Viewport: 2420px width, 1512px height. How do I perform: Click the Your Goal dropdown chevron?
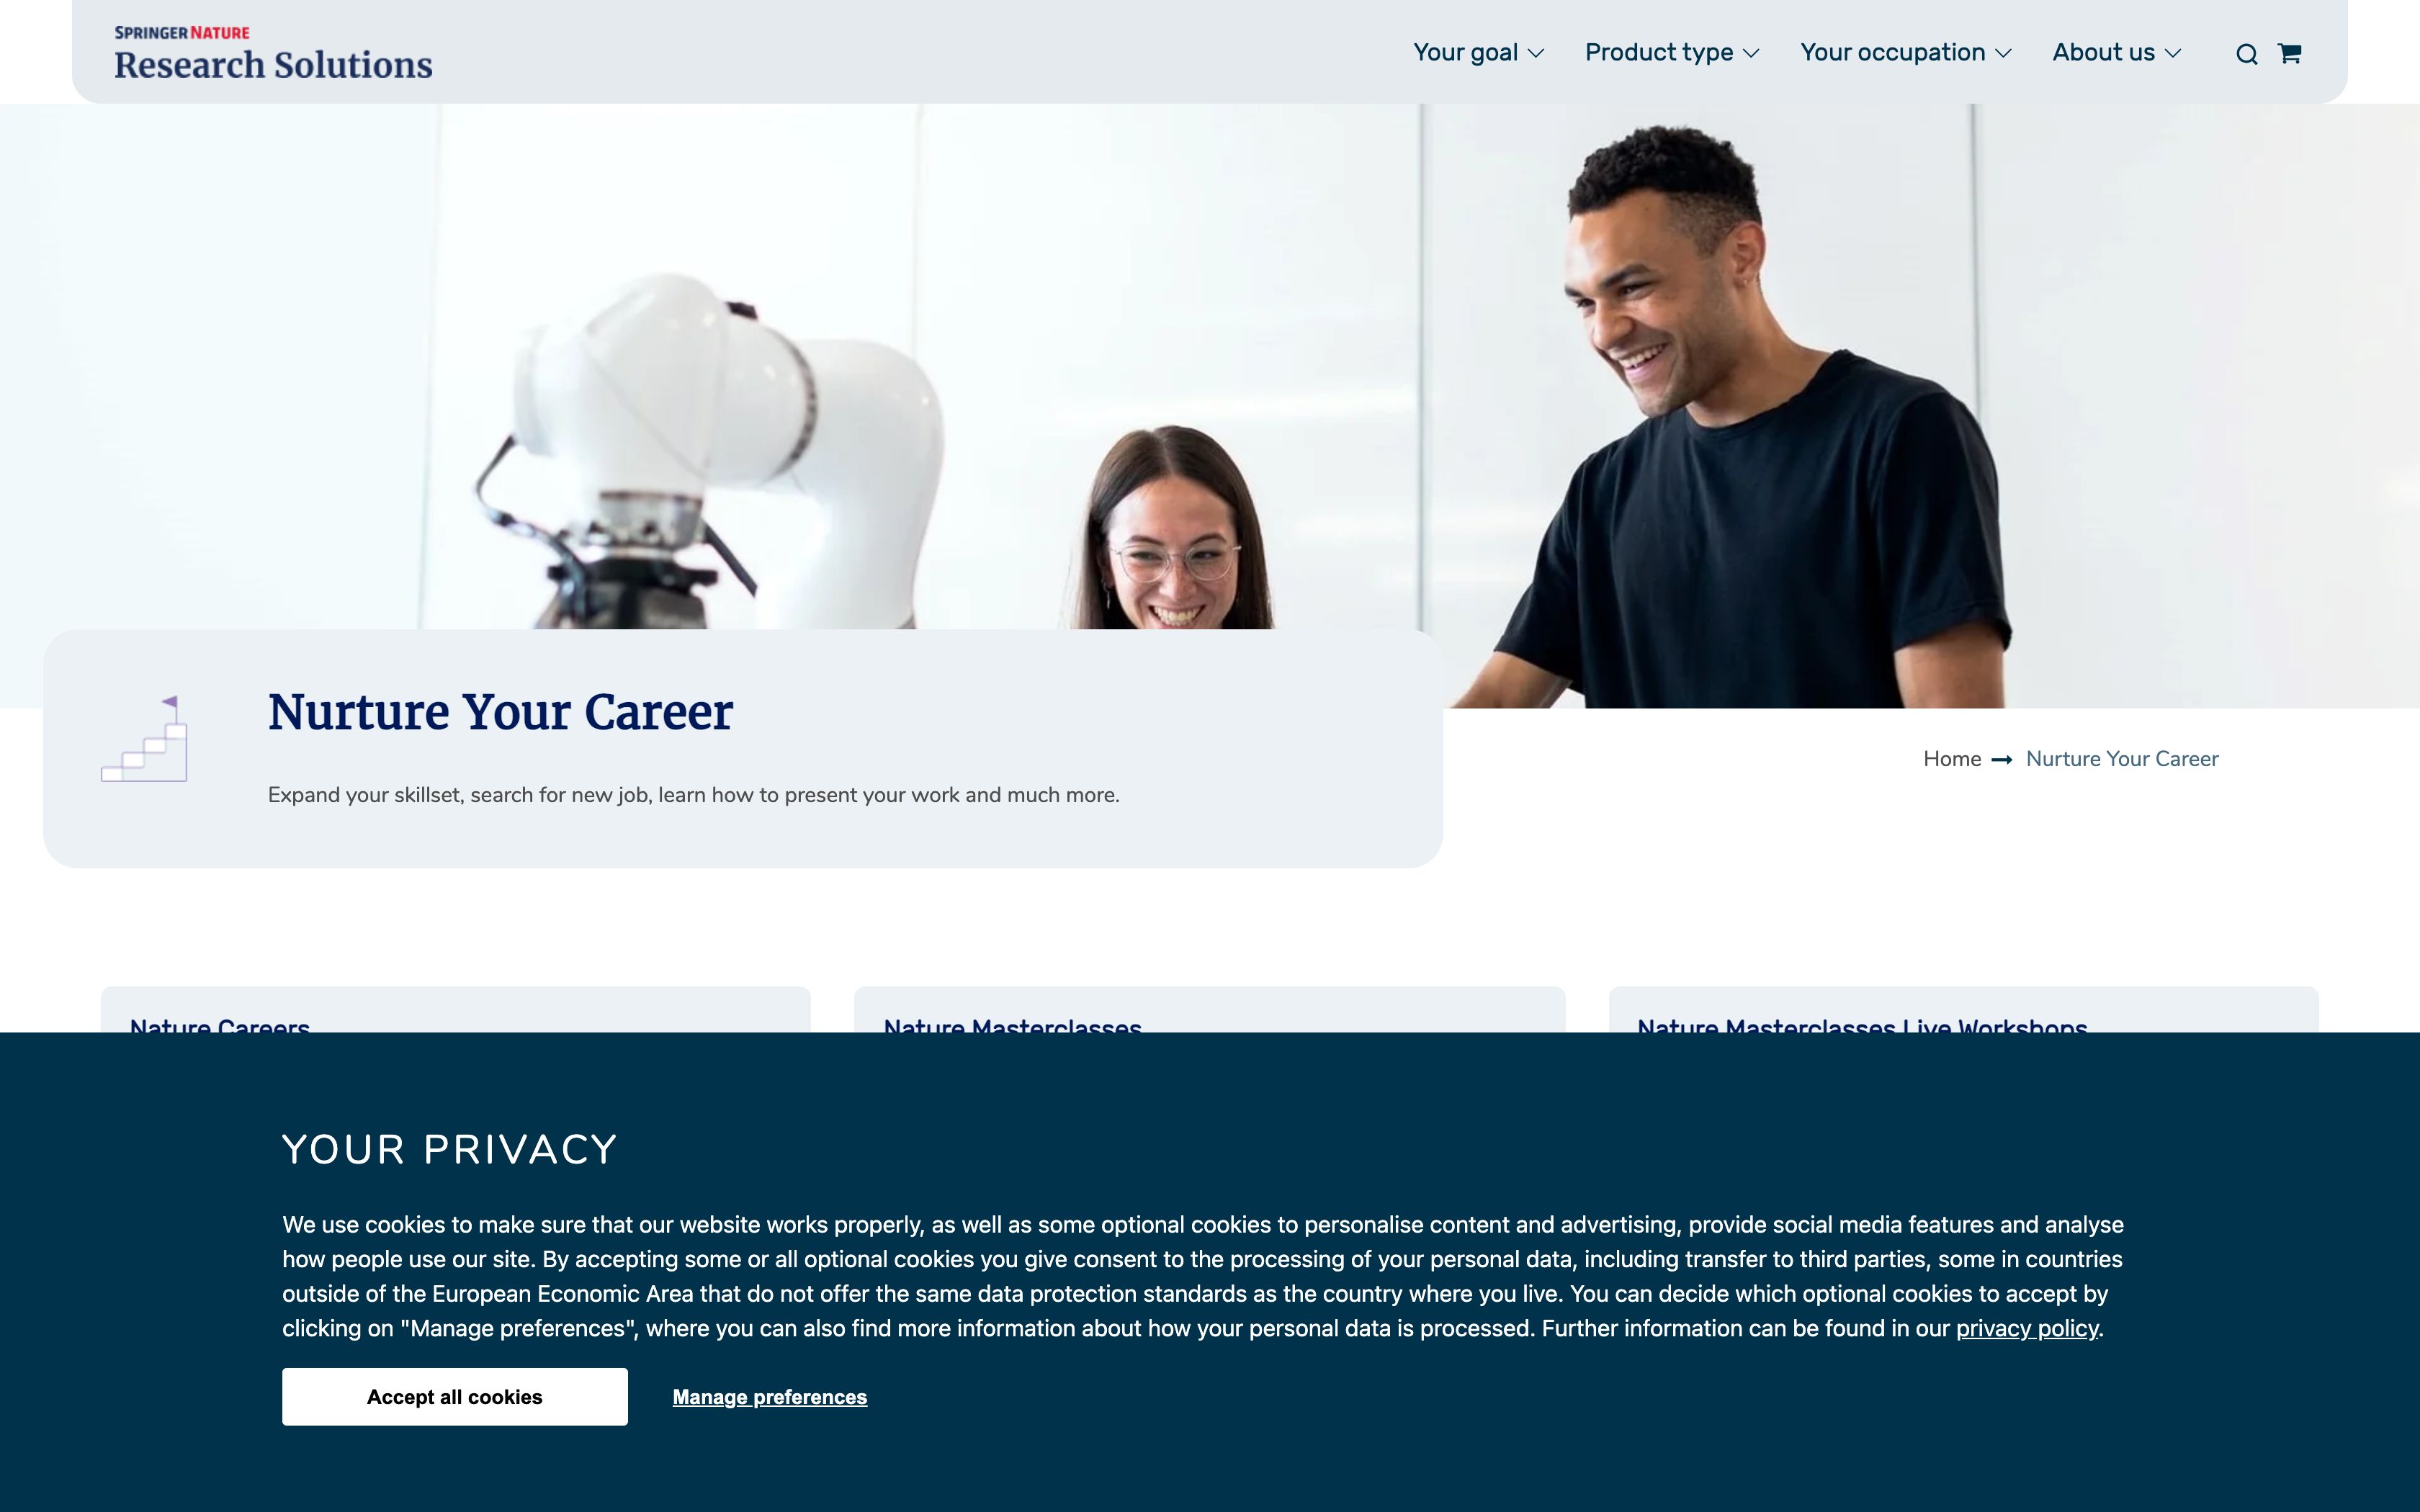1531,53
